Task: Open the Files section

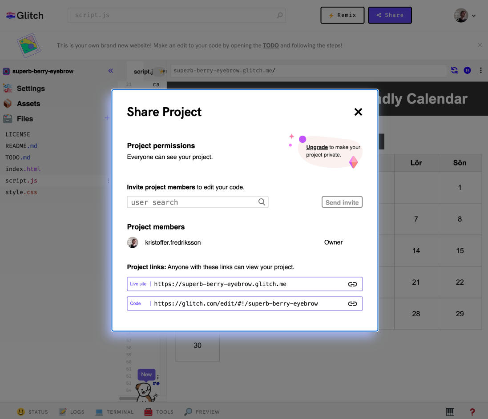Action: [25, 119]
